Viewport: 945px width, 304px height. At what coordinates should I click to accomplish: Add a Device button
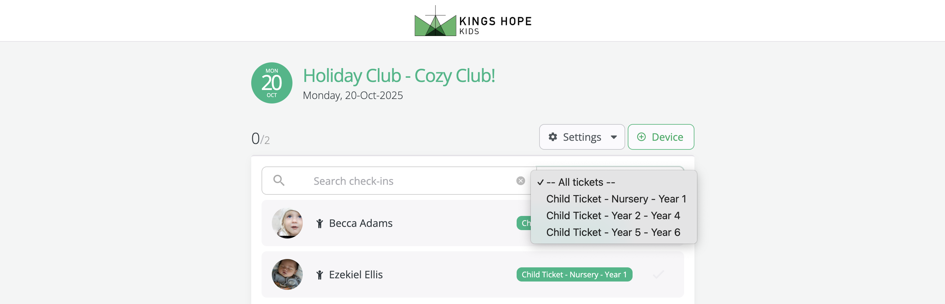[x=661, y=137]
